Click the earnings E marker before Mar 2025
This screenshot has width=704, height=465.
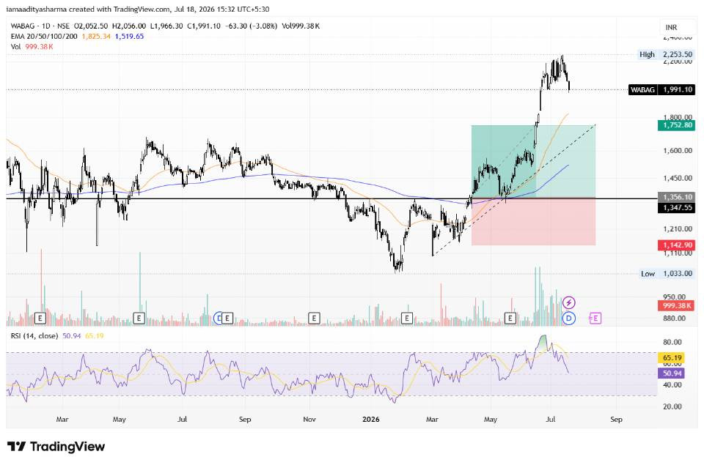(x=40, y=318)
